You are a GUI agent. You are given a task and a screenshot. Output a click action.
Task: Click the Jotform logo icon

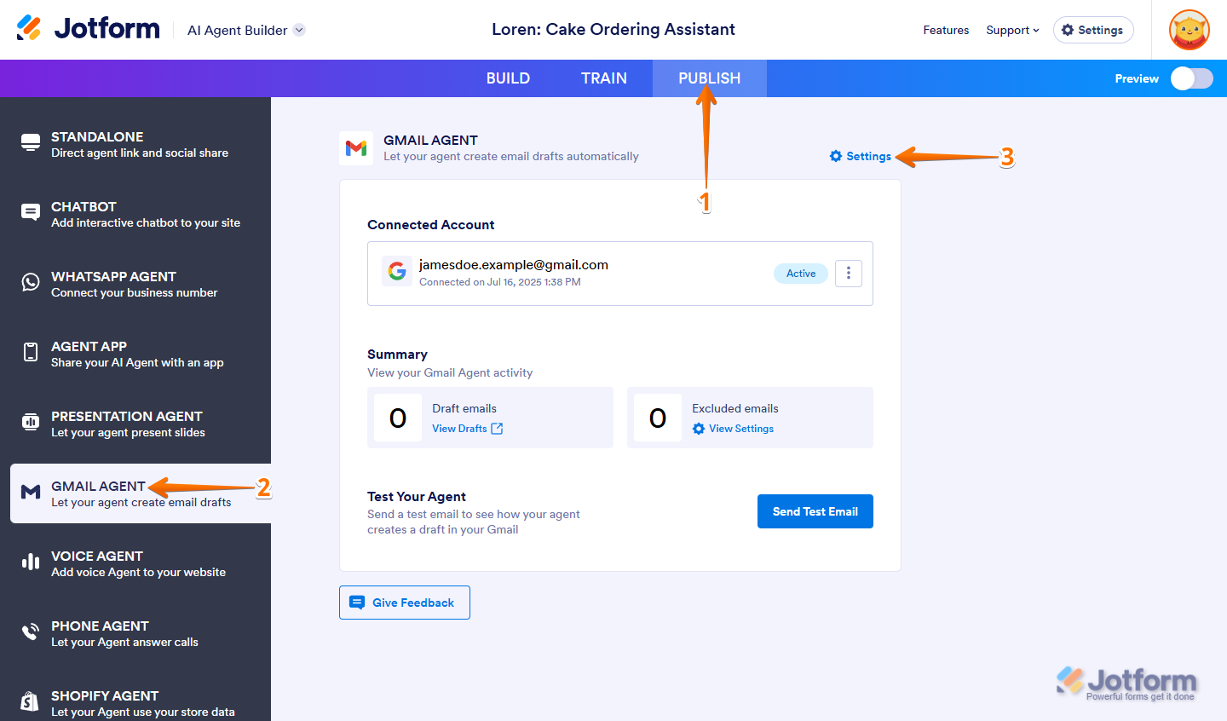(x=29, y=28)
